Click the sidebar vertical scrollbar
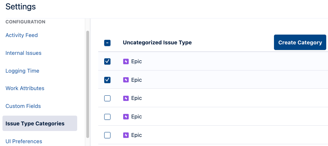 88,84
